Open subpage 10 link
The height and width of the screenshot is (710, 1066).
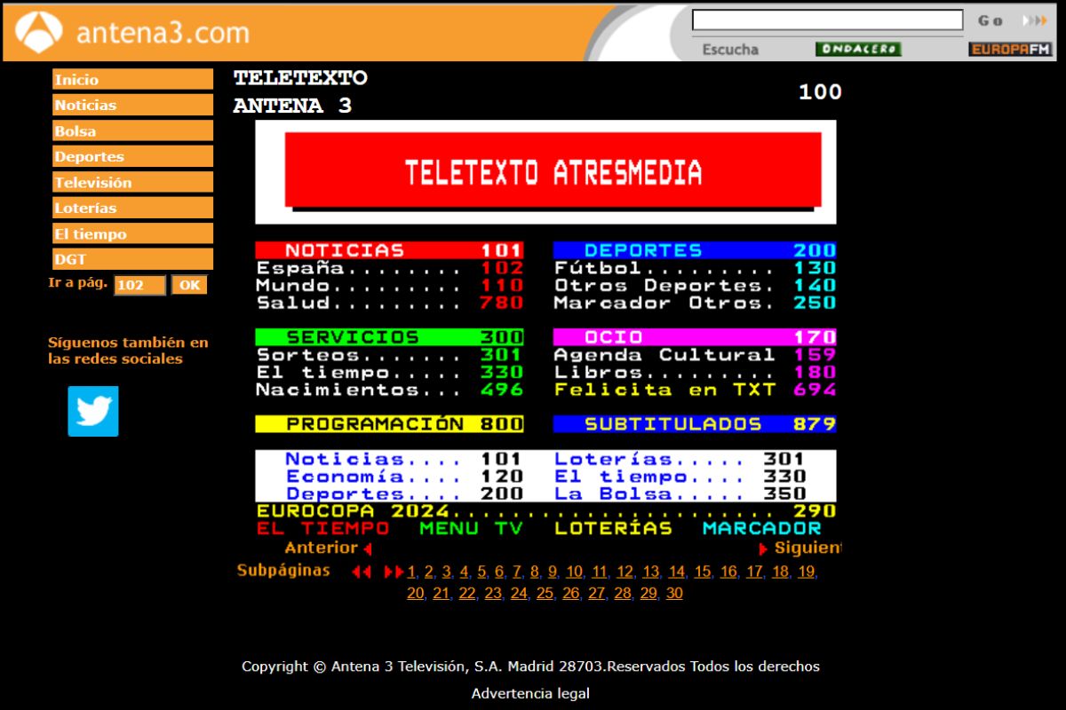pyautogui.click(x=574, y=572)
